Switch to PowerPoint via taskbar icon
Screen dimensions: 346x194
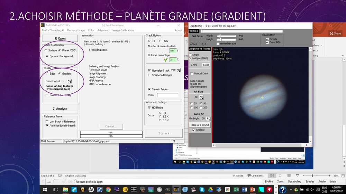point(253,190)
